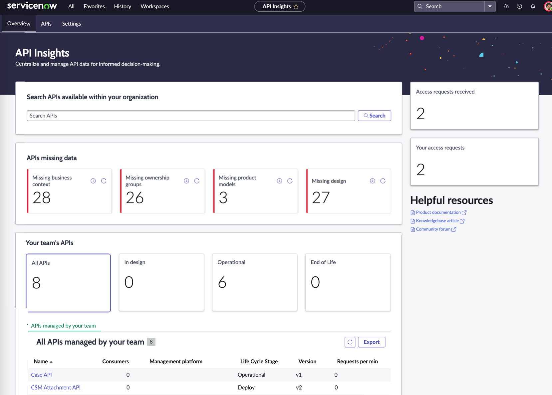Select the Operational card
The width and height of the screenshot is (552, 395).
pos(255,282)
